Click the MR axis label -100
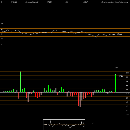The height and width of the screenshot is (130, 130). click(x=127, y=115)
